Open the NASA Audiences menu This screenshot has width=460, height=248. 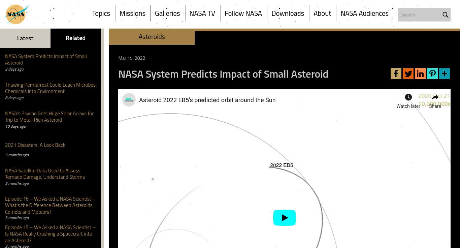point(364,13)
